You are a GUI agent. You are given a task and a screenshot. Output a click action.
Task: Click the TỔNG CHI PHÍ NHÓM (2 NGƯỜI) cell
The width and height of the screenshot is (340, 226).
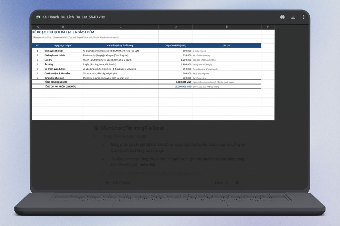(63, 86)
